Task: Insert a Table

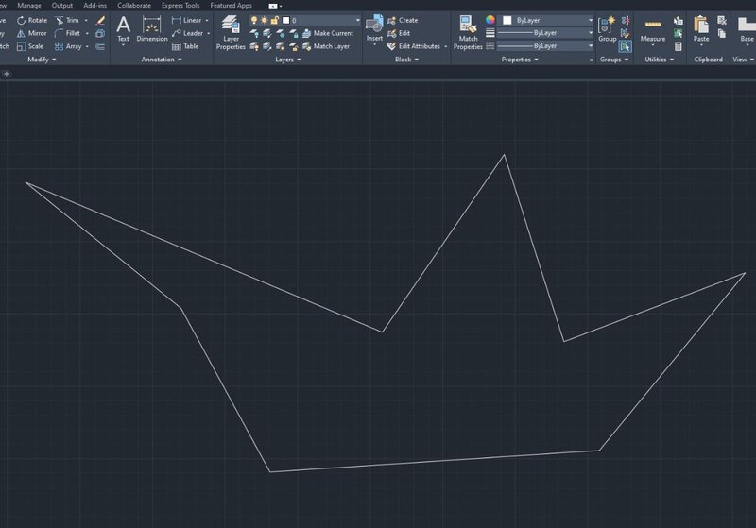Action: 185,46
